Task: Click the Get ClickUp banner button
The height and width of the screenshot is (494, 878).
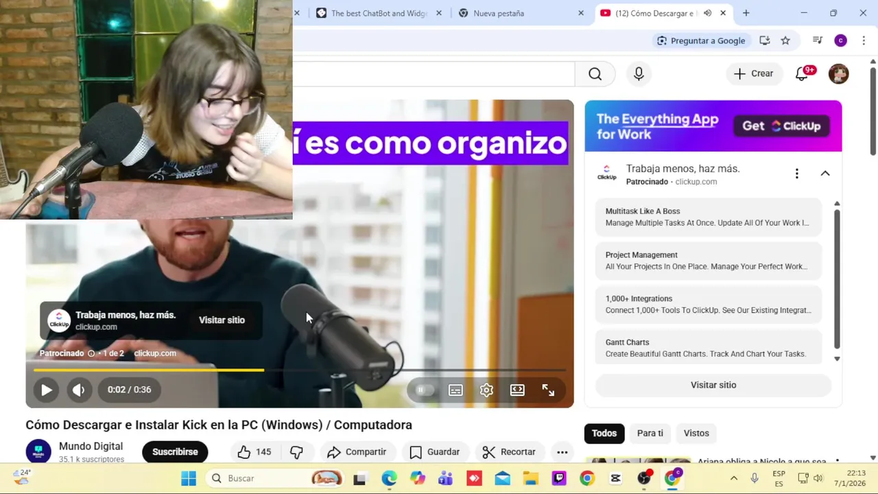Action: click(x=781, y=126)
